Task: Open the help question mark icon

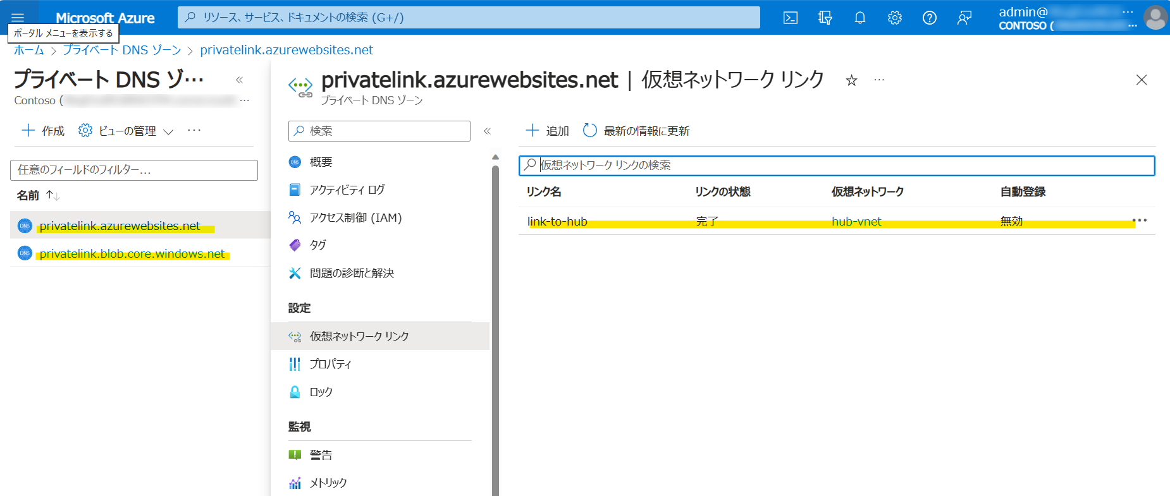Action: 930,18
